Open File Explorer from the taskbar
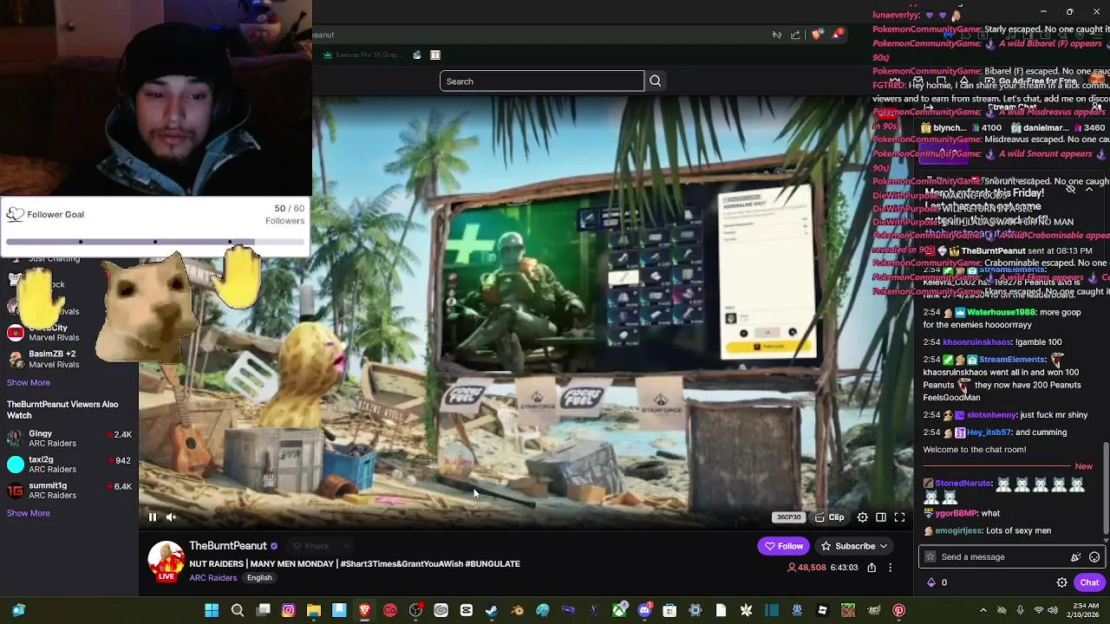This screenshot has width=1110, height=624. pos(314,610)
